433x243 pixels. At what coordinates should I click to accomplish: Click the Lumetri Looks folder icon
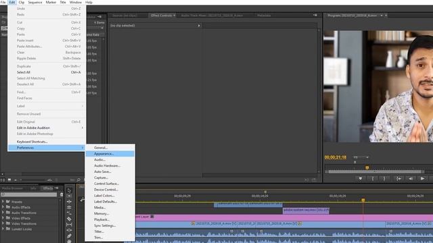pos(8,229)
